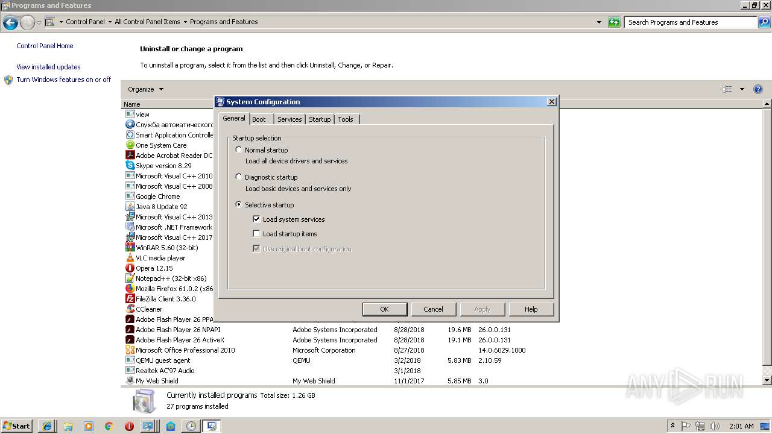The image size is (772, 434).
Task: Open View installed updates link
Action: point(48,67)
